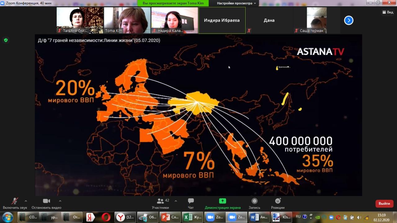Show next participants with blue arrow

tap(349, 20)
